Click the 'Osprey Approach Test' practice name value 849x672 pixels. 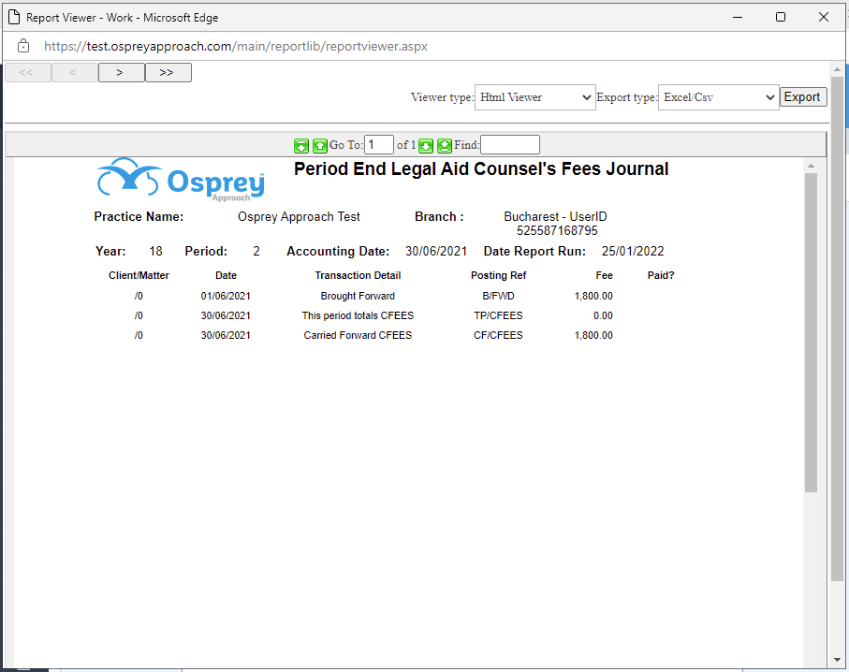299,216
